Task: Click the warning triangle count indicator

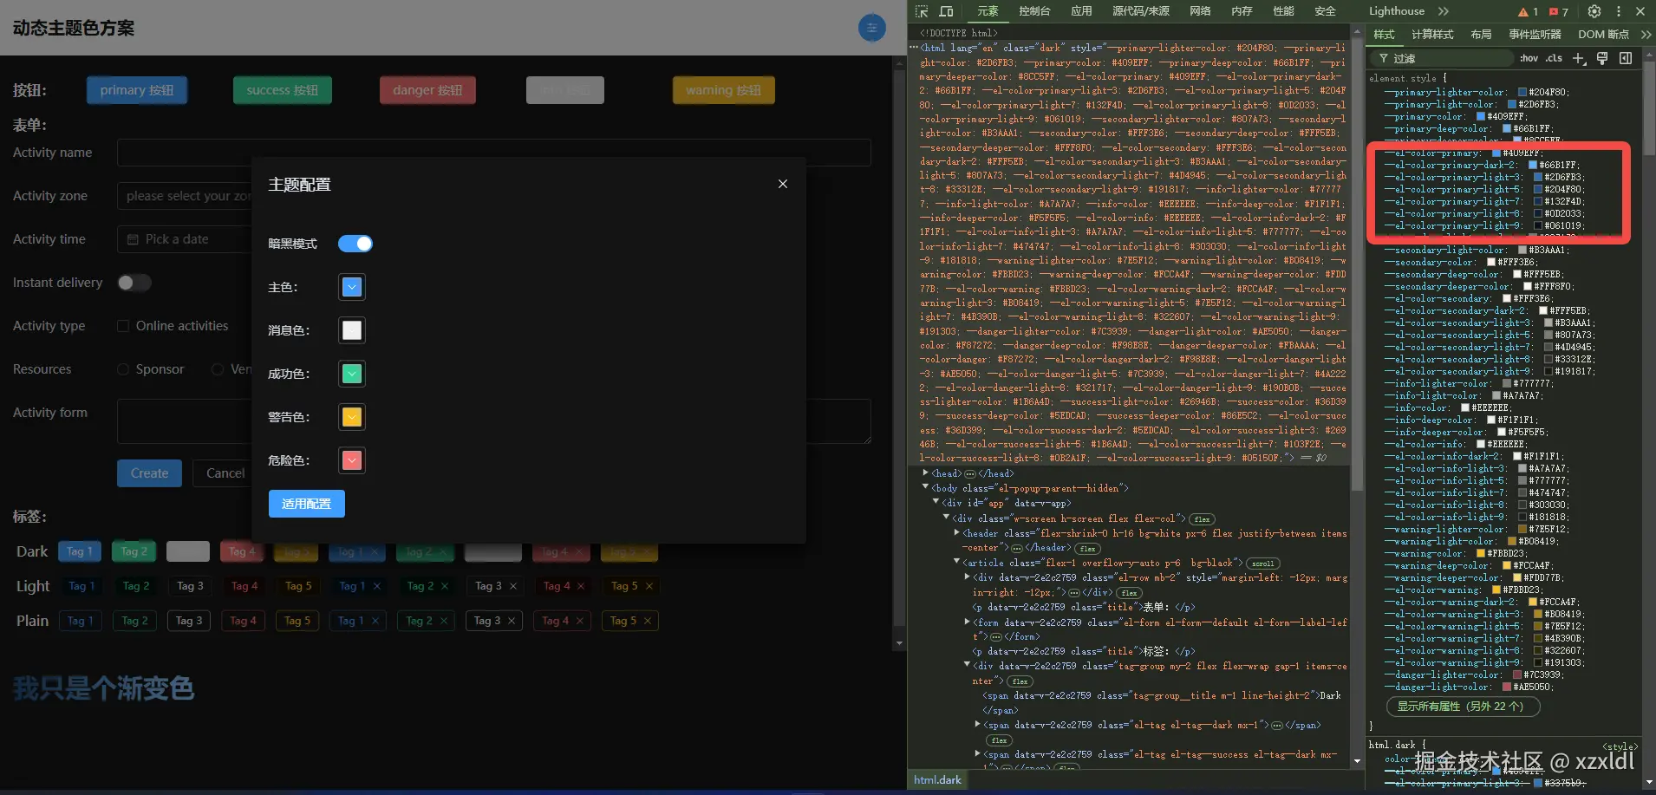Action: tap(1528, 12)
